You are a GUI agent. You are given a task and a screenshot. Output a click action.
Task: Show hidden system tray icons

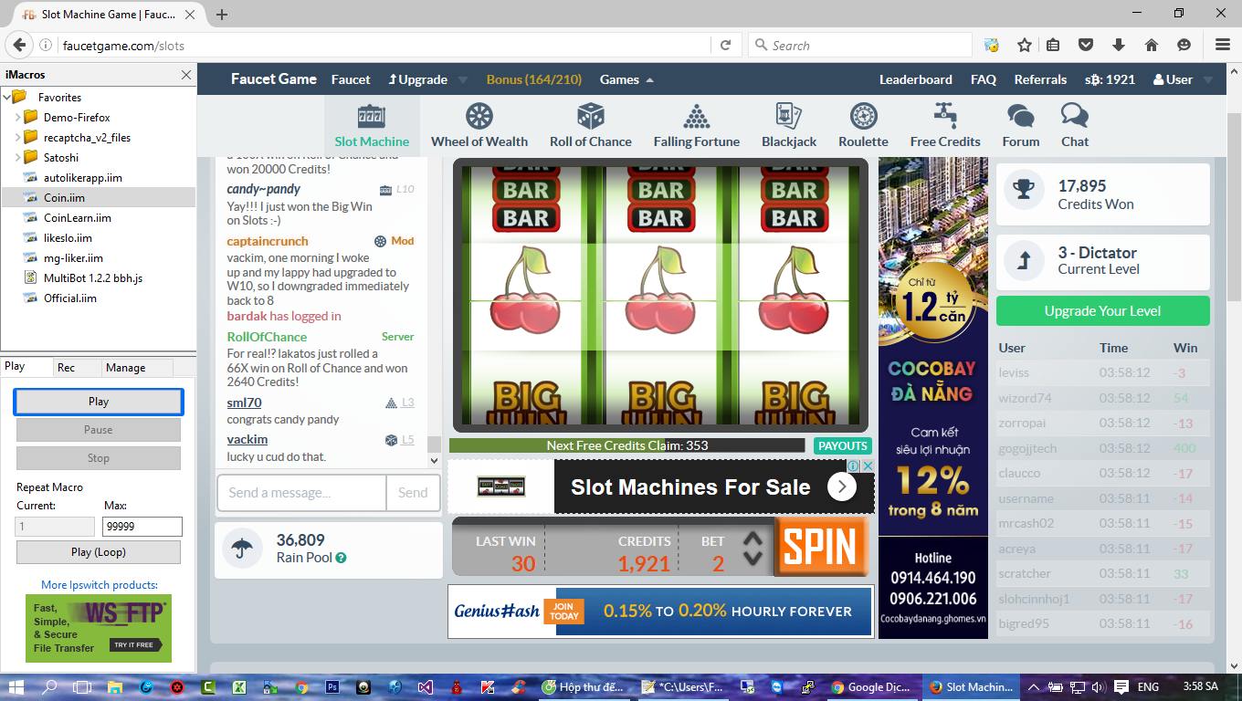[1033, 687]
